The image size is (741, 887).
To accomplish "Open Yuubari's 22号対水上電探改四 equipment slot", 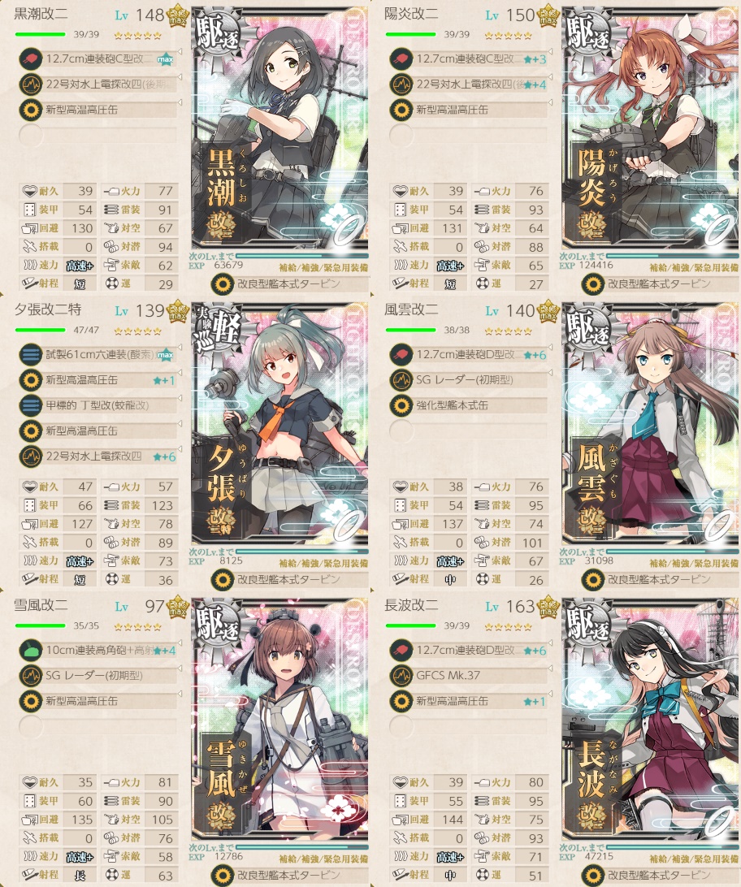I will [x=97, y=456].
